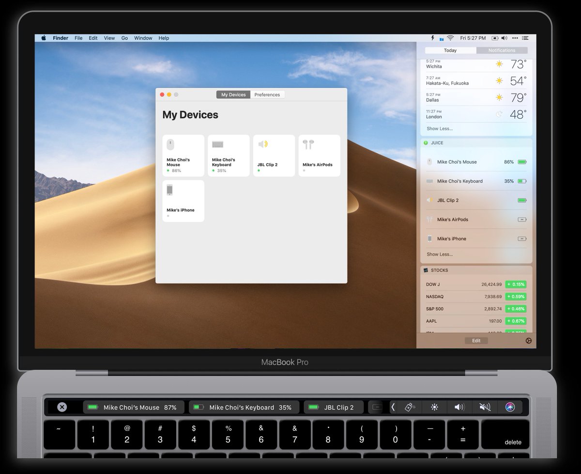
Task: Click the Fri 5:27 PM menu bar clock
Action: point(473,38)
